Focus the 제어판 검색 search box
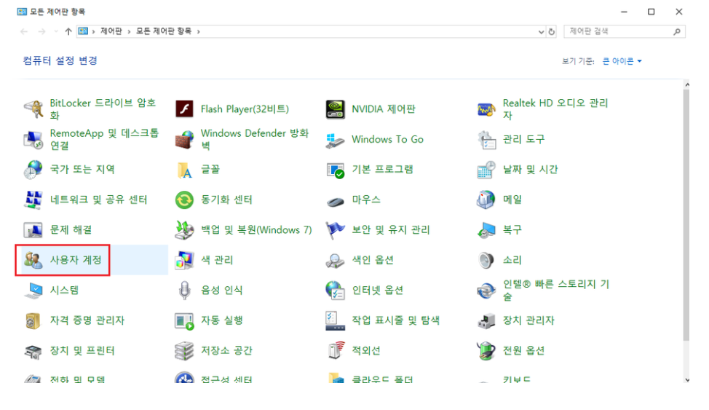 pyautogui.click(x=625, y=31)
